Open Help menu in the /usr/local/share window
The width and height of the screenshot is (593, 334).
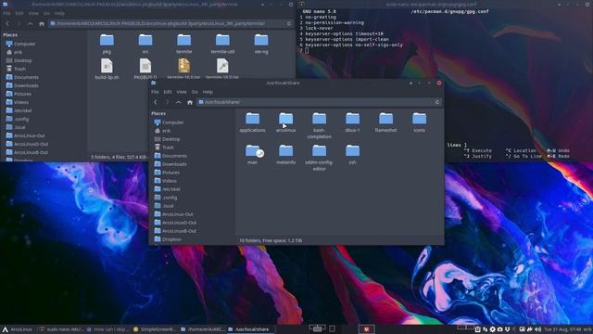tap(208, 92)
